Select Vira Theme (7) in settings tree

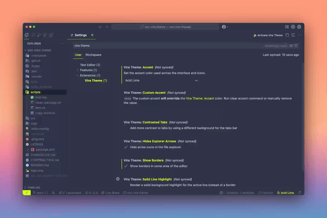pyautogui.click(x=96, y=81)
